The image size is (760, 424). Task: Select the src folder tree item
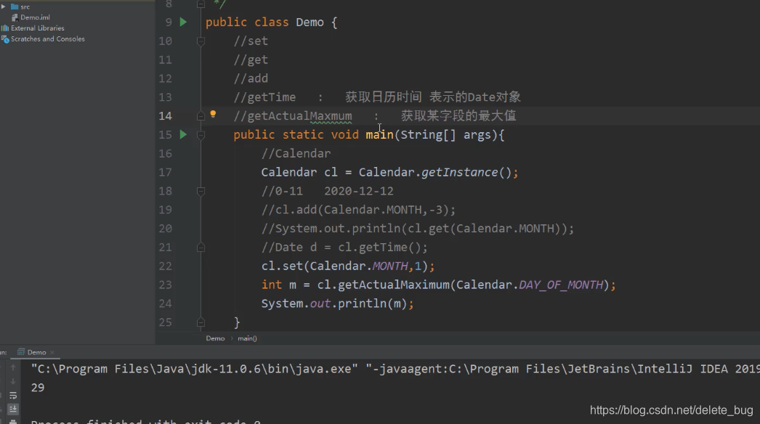(x=25, y=7)
